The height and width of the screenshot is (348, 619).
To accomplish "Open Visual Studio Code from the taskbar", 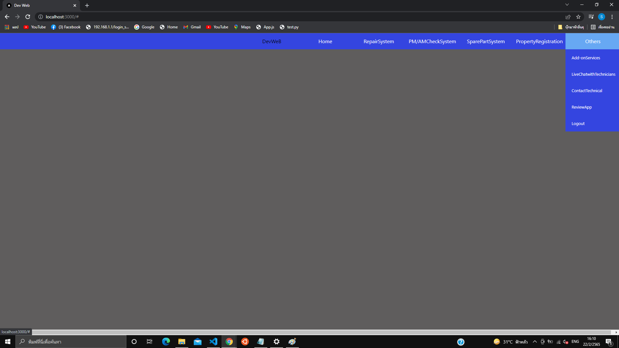I will (x=213, y=342).
